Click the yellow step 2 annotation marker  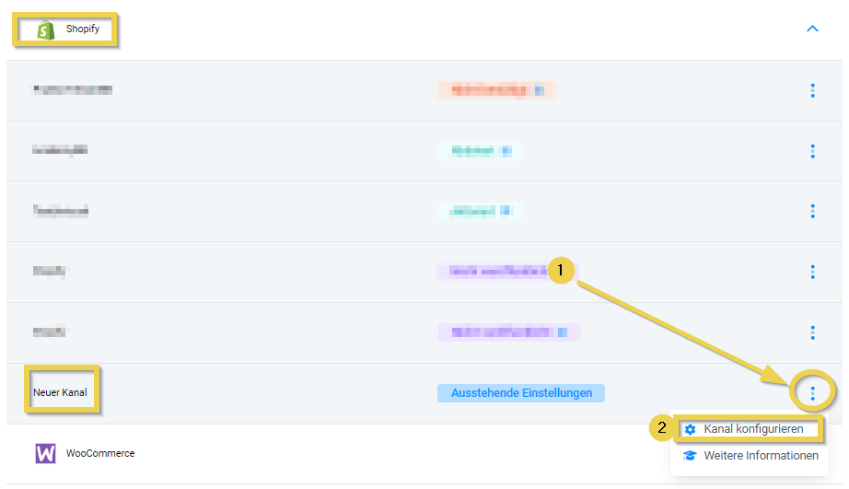point(662,428)
